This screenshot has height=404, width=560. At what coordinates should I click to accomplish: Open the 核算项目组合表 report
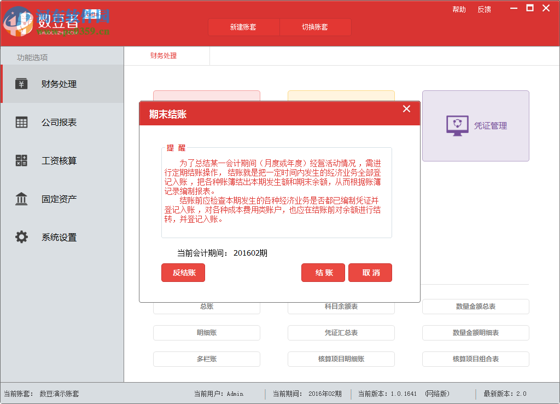(475, 359)
